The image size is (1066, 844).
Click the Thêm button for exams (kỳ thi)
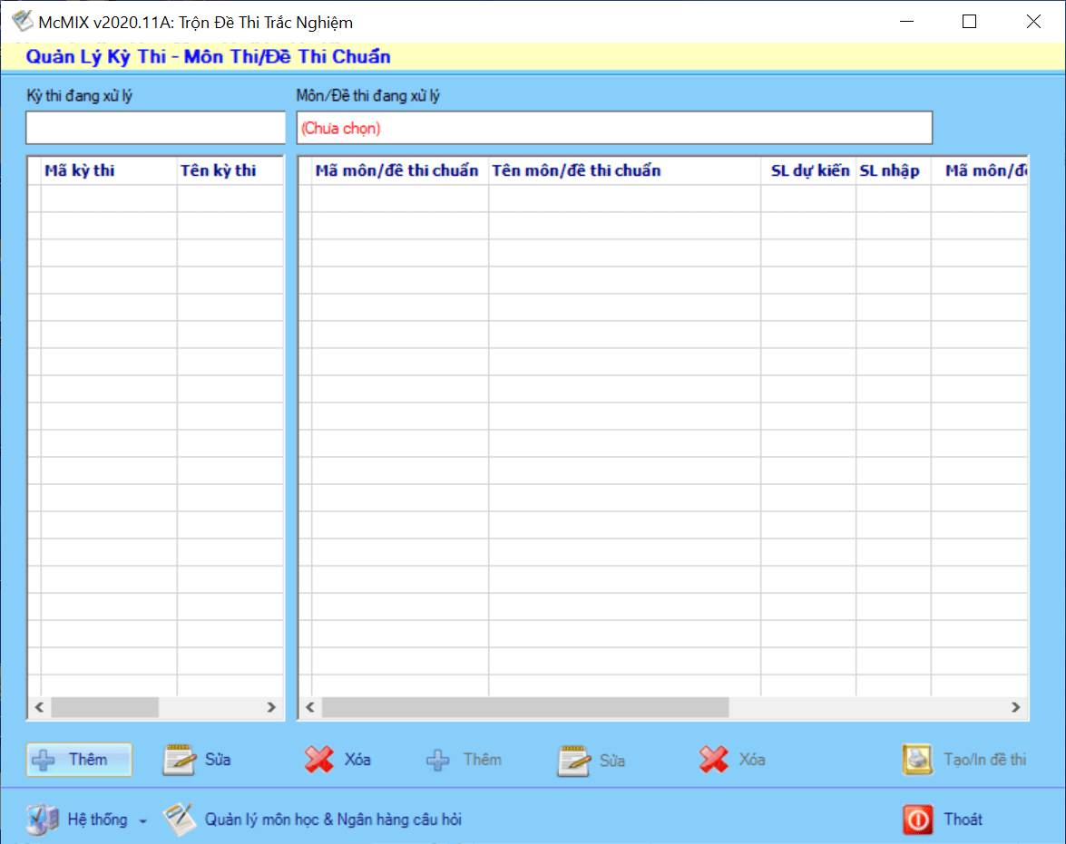click(x=79, y=759)
